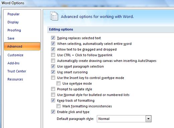Enable automatic drawing canvas for AutoShapes
Screen dimensions: 174x128
(x=53, y=60)
